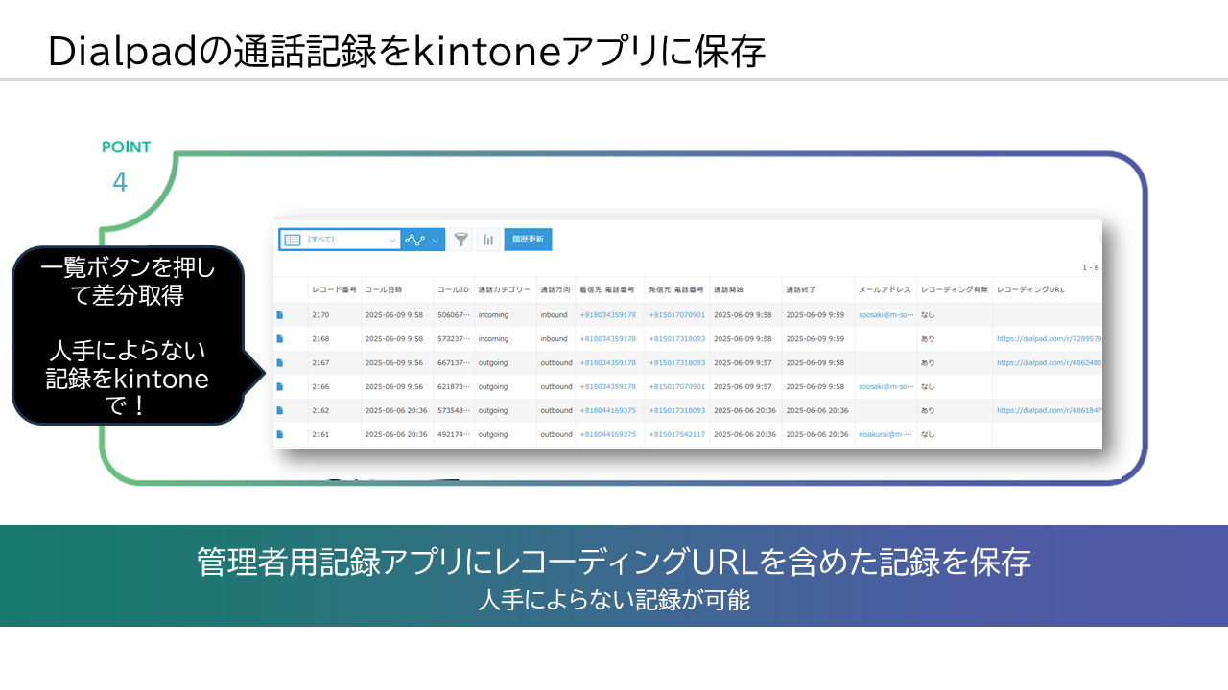Open record 2167 detail icon

pos(280,362)
